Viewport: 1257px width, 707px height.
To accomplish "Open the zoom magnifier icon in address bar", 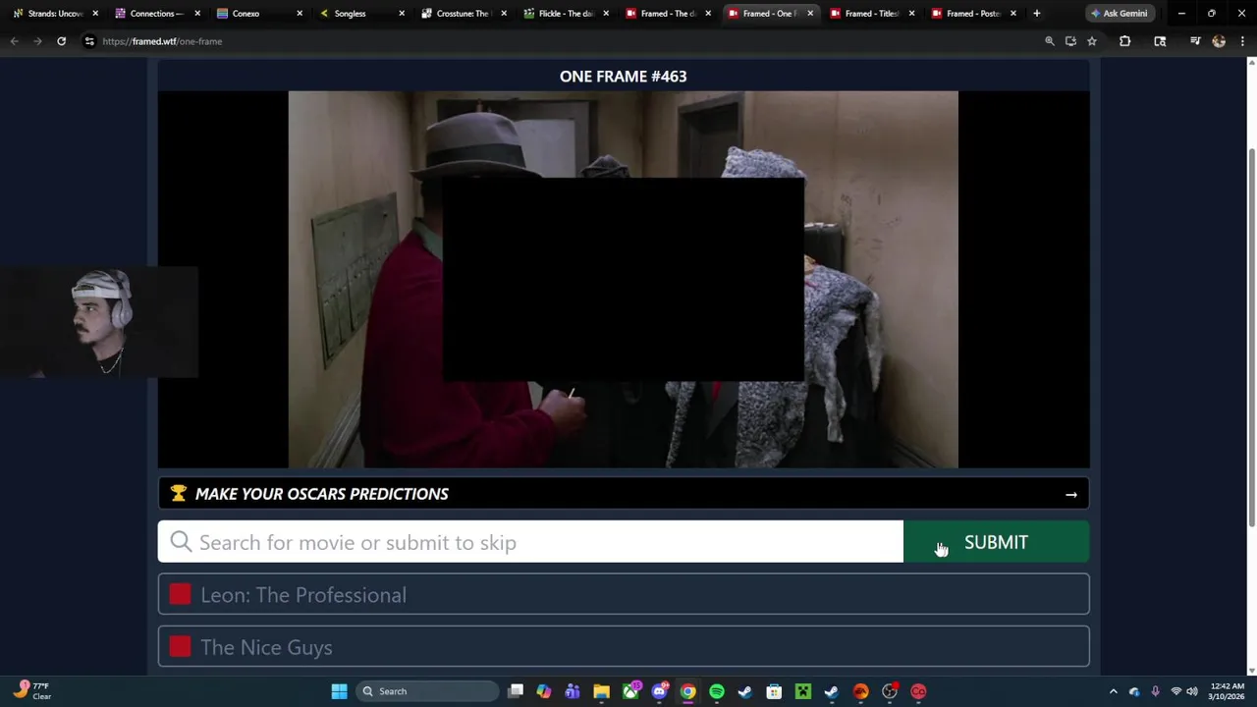I will pyautogui.click(x=1049, y=41).
